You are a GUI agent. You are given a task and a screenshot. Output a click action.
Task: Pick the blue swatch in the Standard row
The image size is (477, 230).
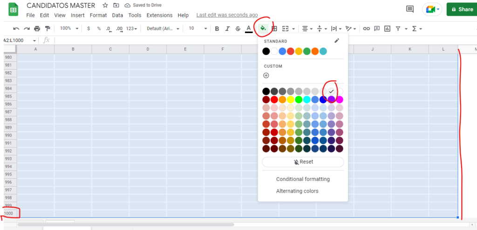pyautogui.click(x=282, y=51)
